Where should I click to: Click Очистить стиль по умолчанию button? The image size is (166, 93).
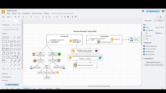point(154,65)
